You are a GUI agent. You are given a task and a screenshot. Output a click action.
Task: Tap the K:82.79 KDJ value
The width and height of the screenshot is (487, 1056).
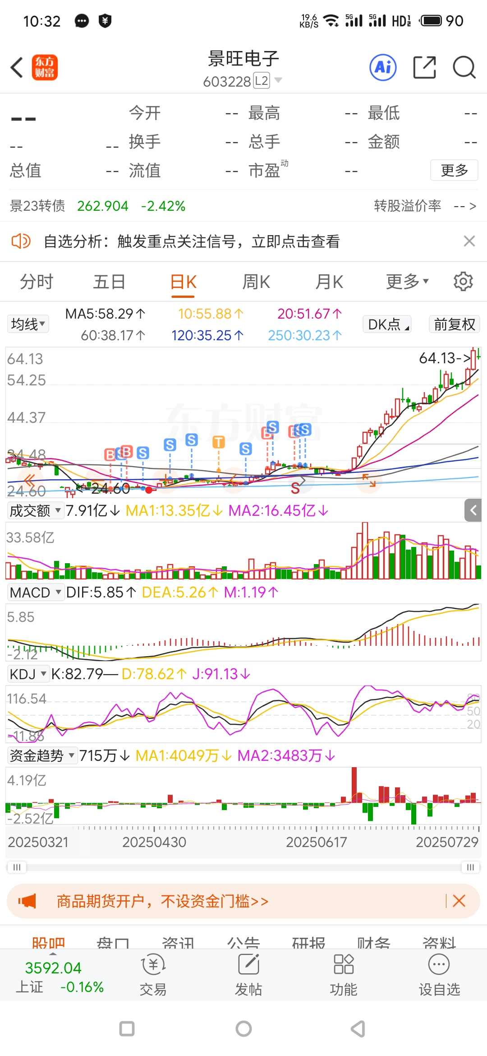pyautogui.click(x=84, y=674)
